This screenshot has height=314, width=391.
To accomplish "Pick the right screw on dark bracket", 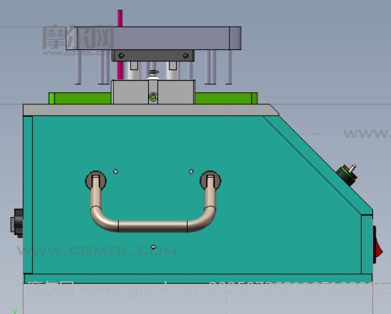I will tap(185, 55).
